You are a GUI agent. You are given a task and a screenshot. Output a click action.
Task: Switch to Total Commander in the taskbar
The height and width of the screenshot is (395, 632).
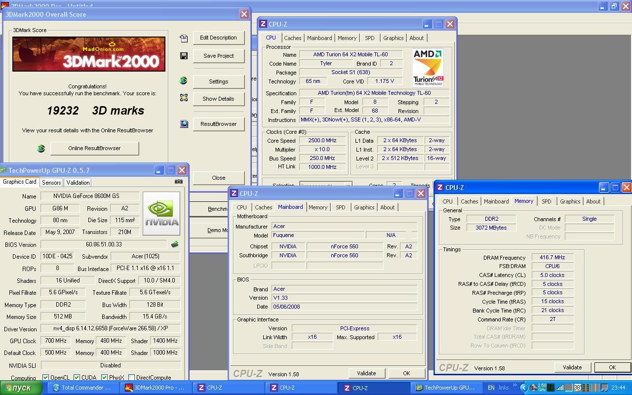[82, 388]
